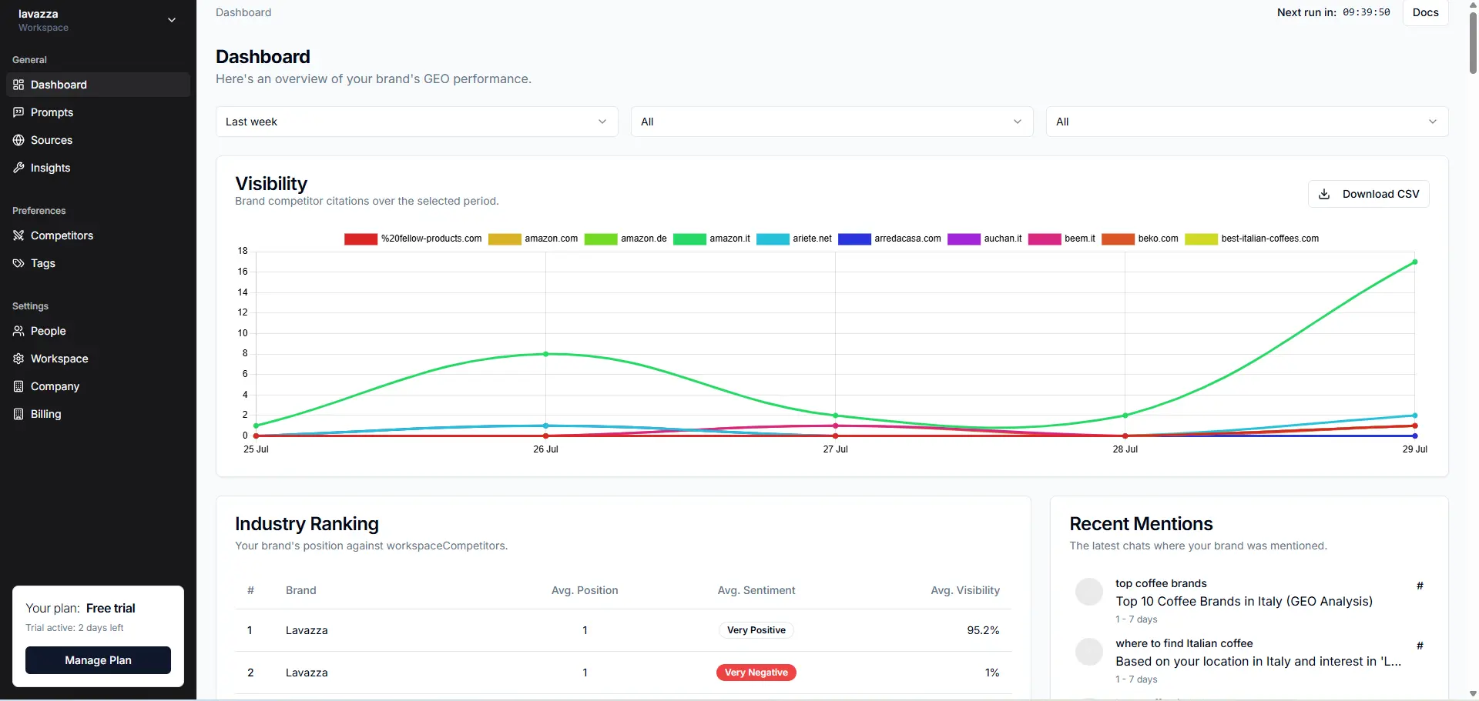Click the Dashboard breadcrumb
The height and width of the screenshot is (701, 1479).
coord(243,12)
